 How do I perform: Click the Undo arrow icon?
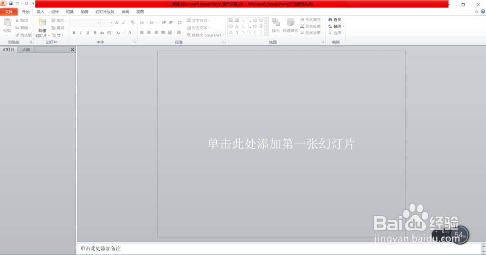pos(17,3)
